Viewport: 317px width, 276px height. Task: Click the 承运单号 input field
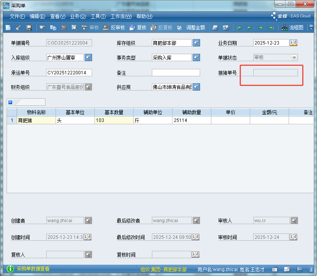point(69,73)
